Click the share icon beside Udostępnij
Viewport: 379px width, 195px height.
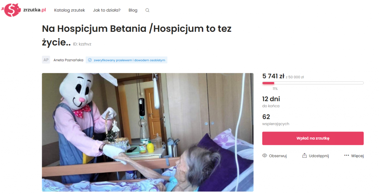(x=304, y=155)
